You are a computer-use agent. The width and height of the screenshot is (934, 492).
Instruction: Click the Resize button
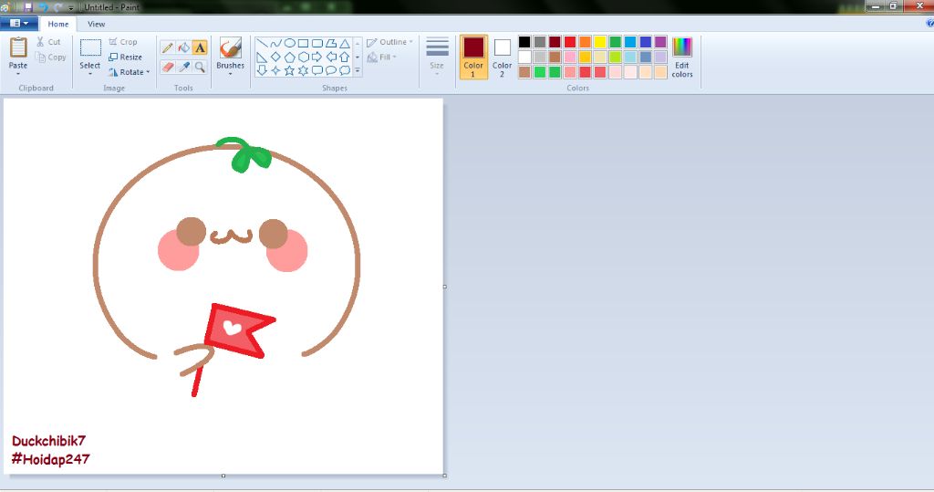point(125,58)
